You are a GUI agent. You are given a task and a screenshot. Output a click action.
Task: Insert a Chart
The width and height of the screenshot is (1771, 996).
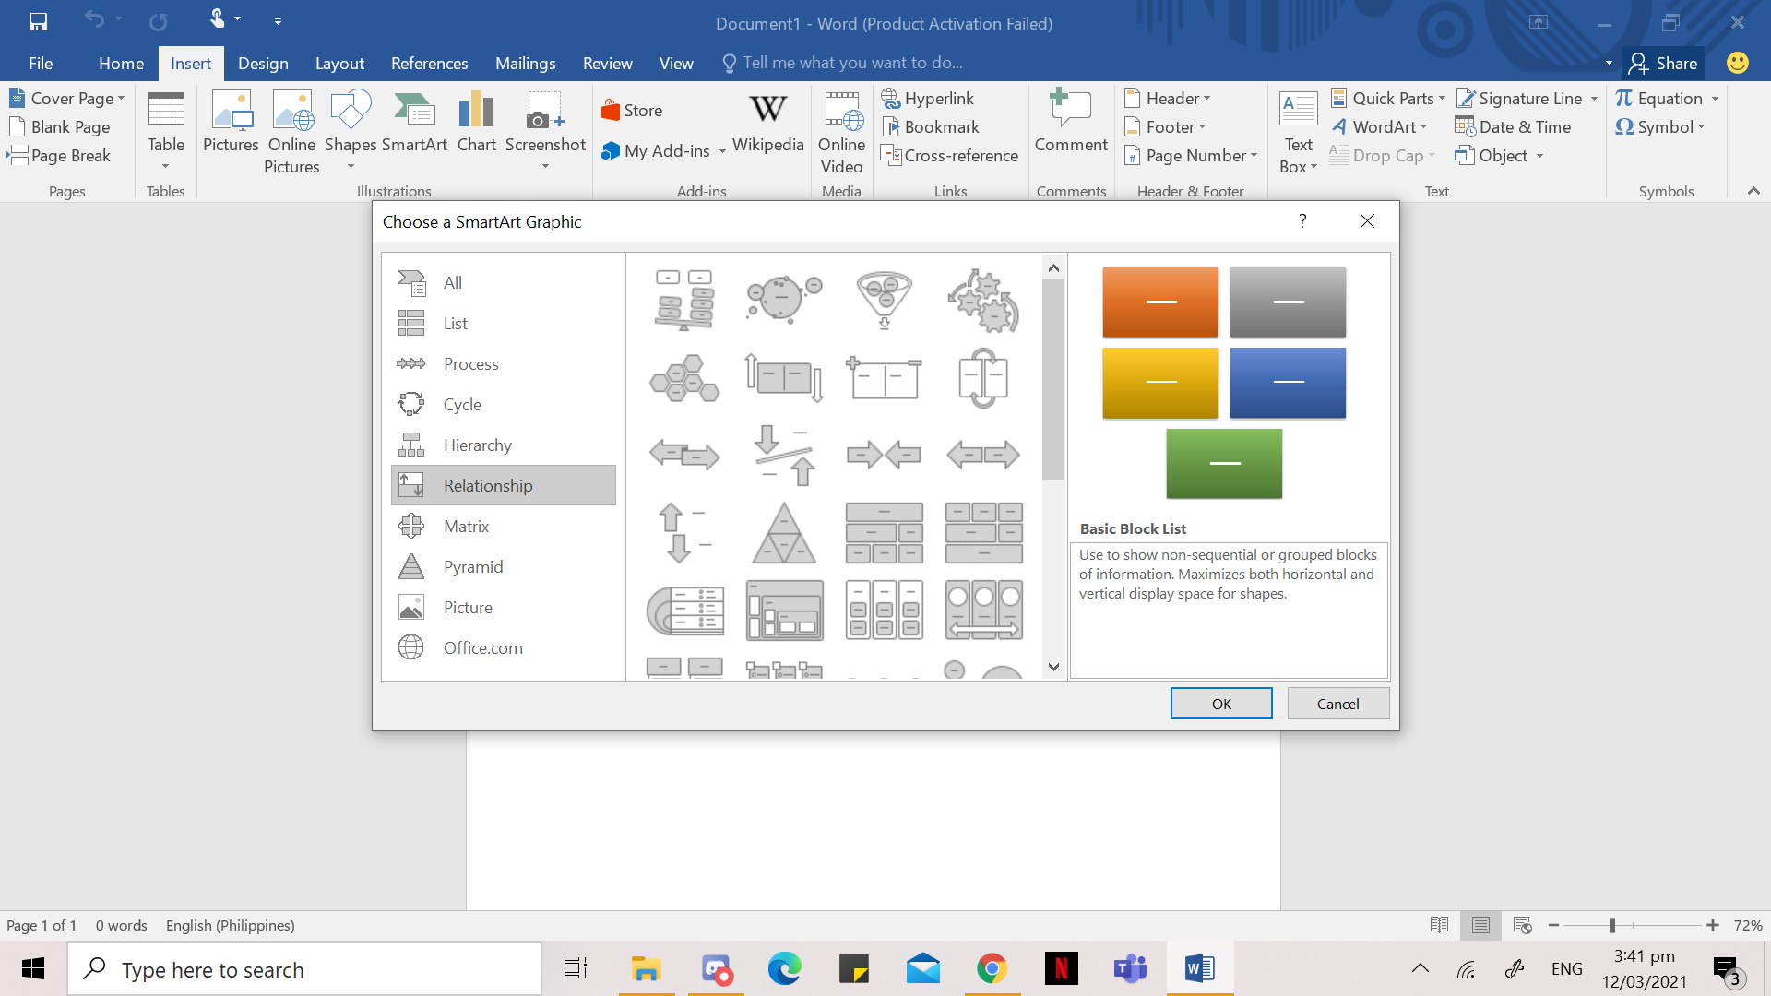click(x=476, y=126)
